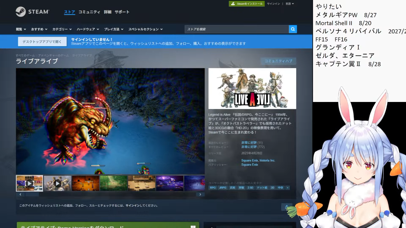
Task: Select the JRPG tag
Action: [x=223, y=188]
